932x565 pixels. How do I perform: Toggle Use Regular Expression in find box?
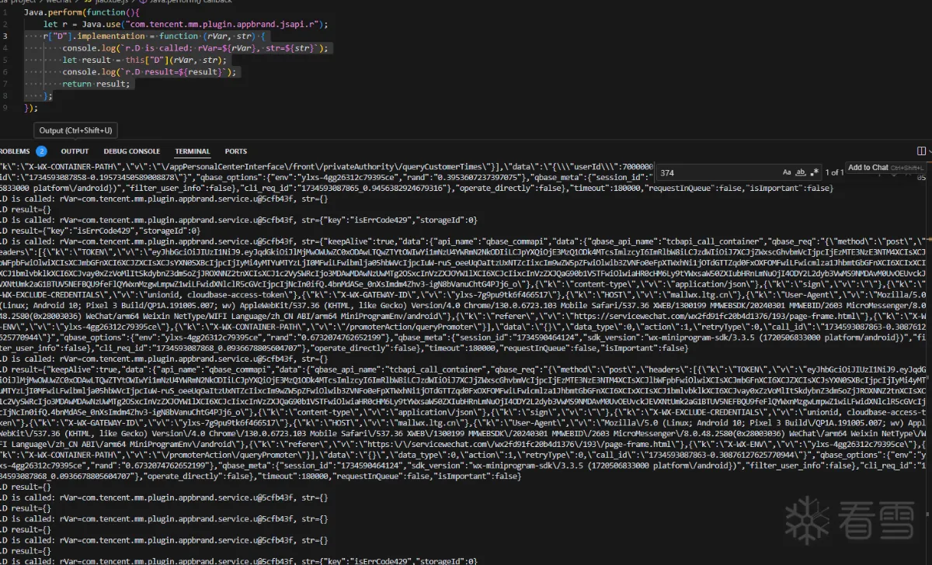tap(815, 172)
